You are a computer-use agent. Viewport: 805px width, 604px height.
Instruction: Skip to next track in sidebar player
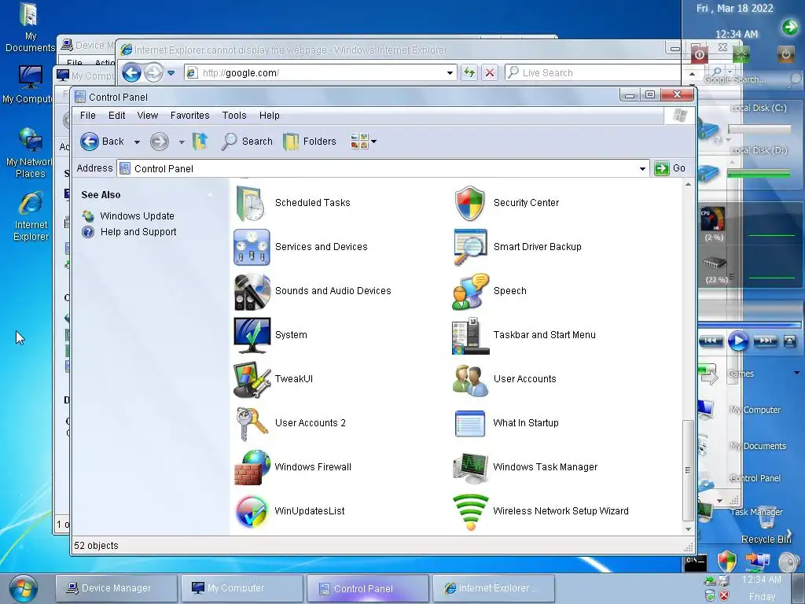pyautogui.click(x=765, y=341)
